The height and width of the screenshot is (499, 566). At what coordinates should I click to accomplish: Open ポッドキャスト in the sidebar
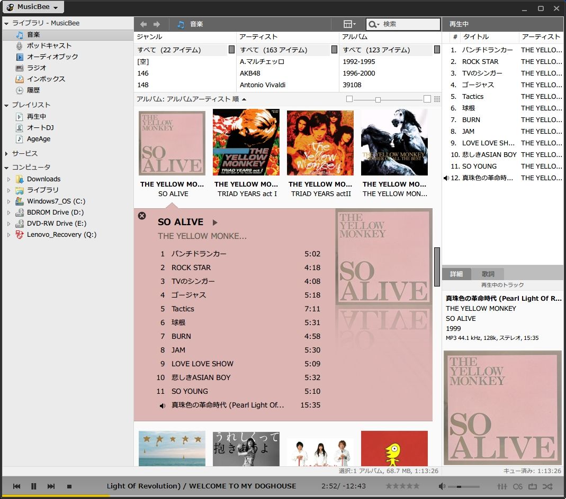[x=49, y=46]
